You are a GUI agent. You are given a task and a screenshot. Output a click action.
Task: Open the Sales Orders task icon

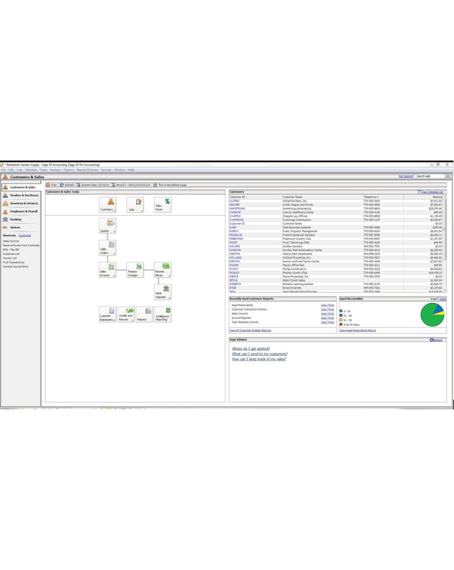point(107,248)
